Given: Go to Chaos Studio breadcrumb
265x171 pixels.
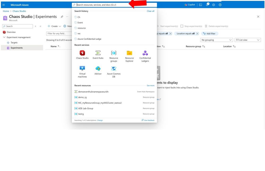Looking at the screenshot, I should (x=19, y=11).
